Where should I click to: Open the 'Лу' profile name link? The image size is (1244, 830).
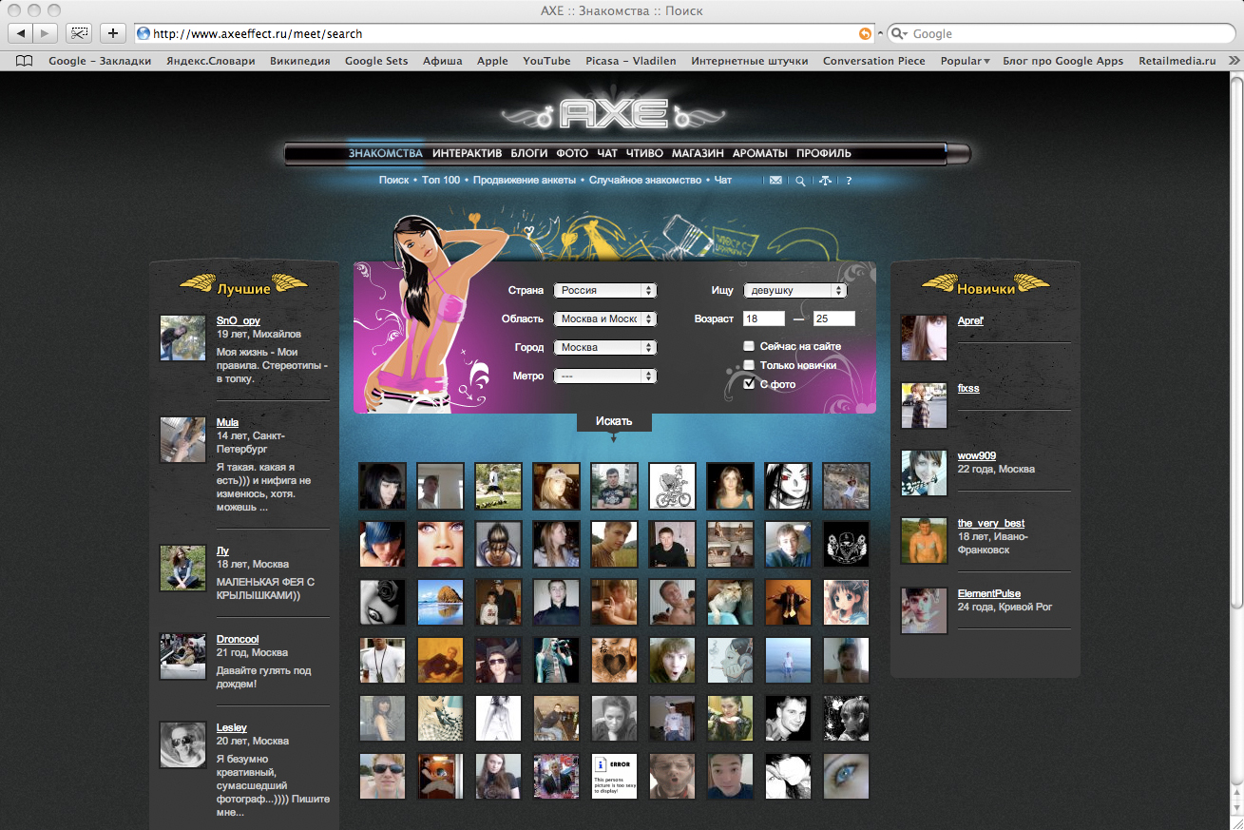[x=222, y=550]
